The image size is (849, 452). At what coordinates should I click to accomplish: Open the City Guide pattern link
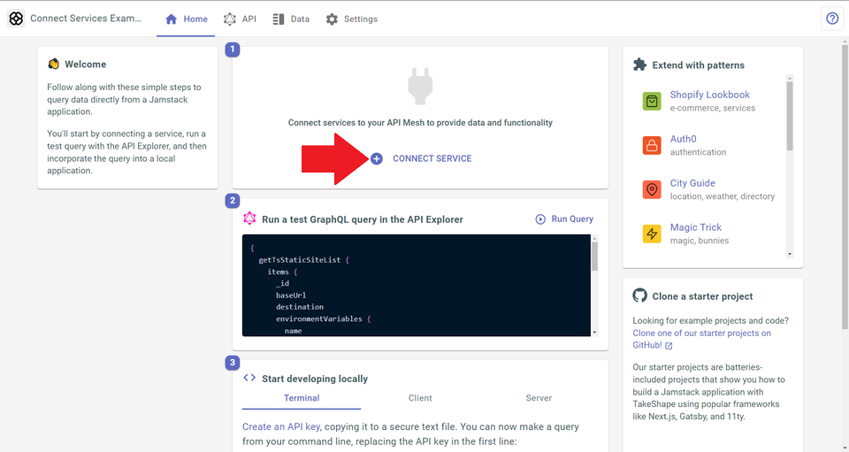pyautogui.click(x=692, y=183)
